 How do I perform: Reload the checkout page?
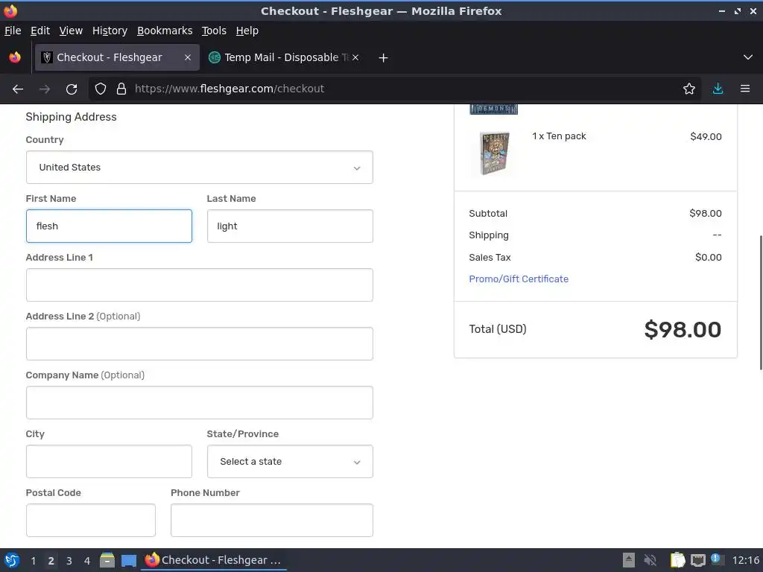72,89
